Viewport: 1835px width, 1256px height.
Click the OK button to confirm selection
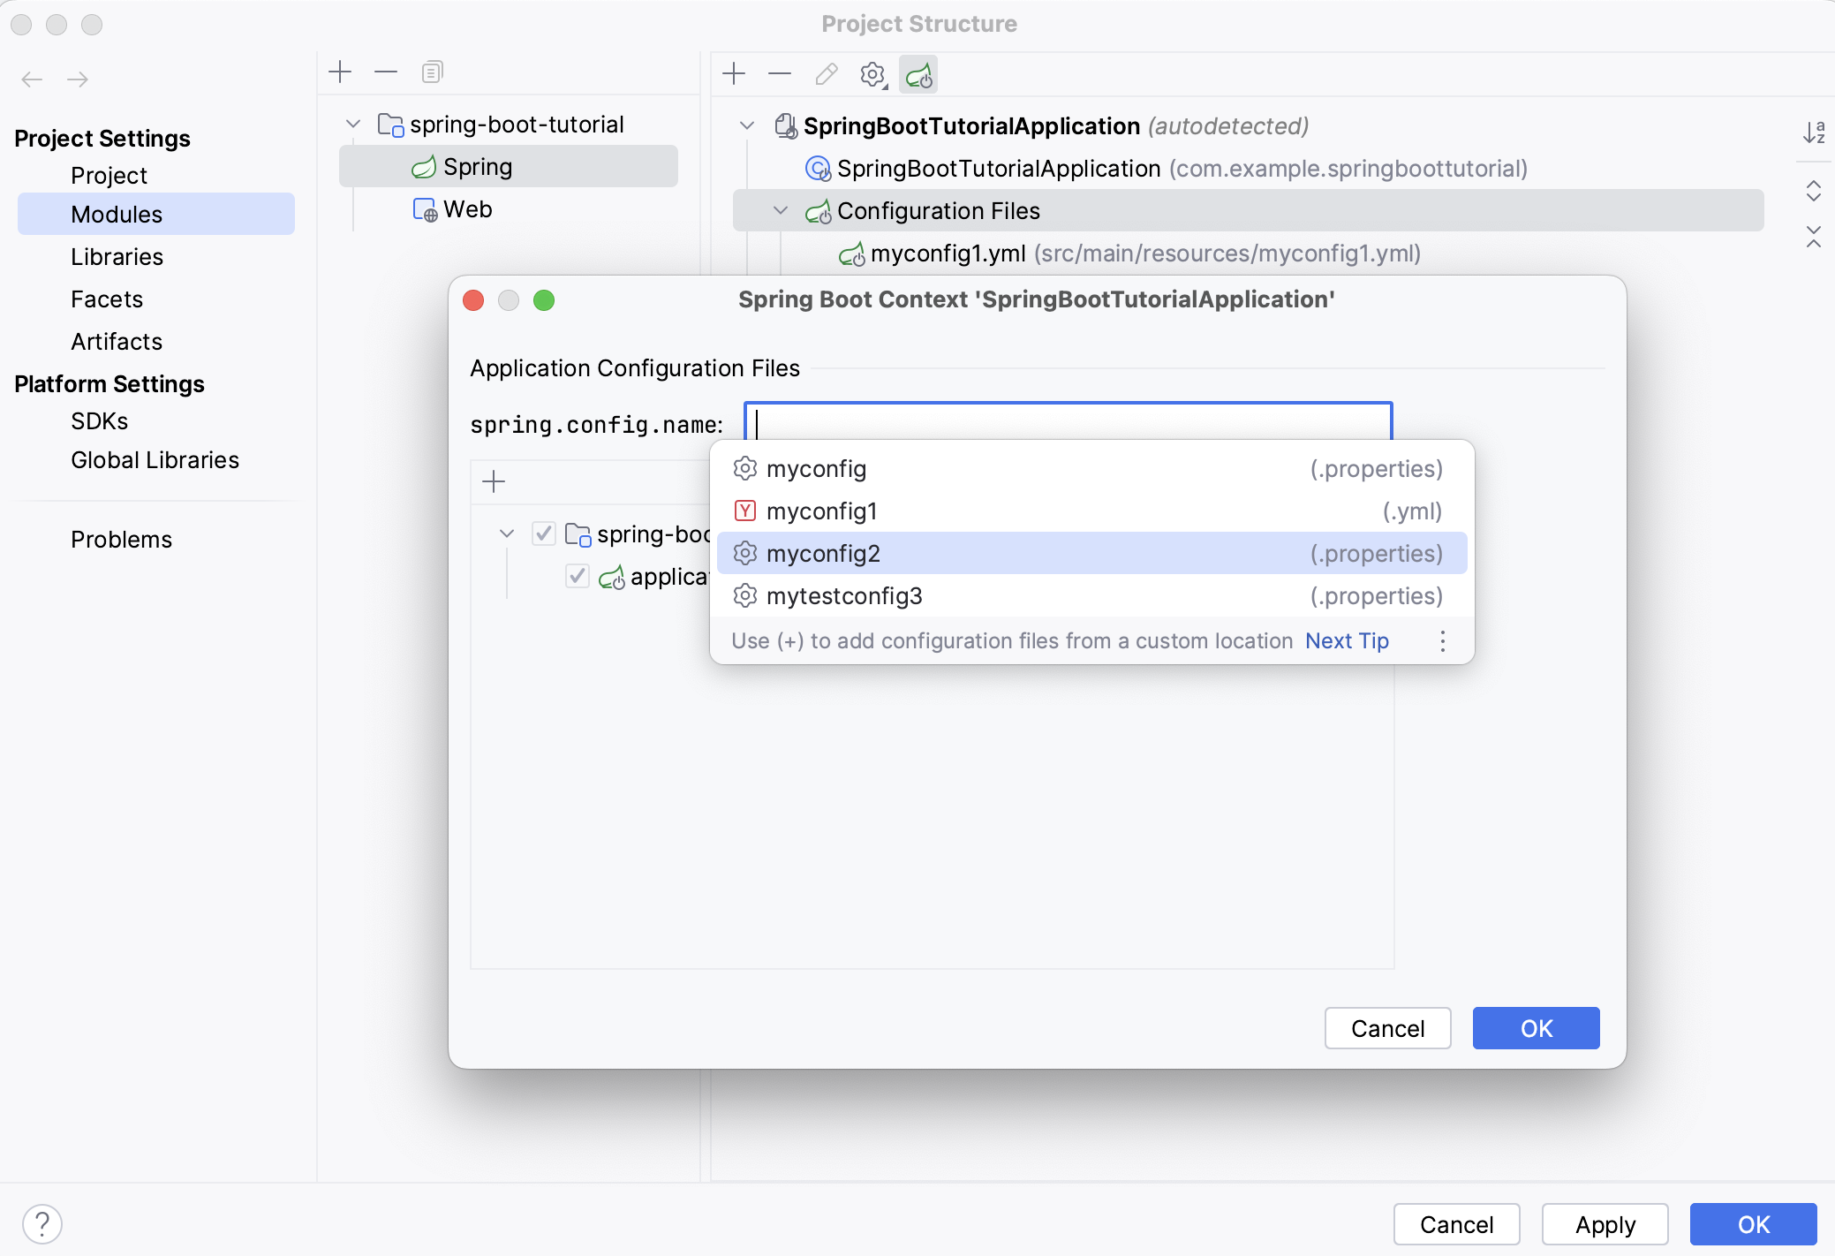tap(1536, 1027)
